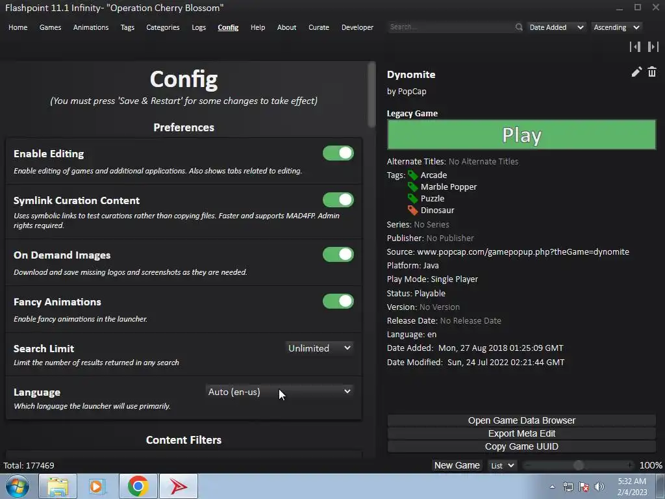Click the orange Dinosaur tag icon
The height and width of the screenshot is (499, 665).
(x=412, y=210)
